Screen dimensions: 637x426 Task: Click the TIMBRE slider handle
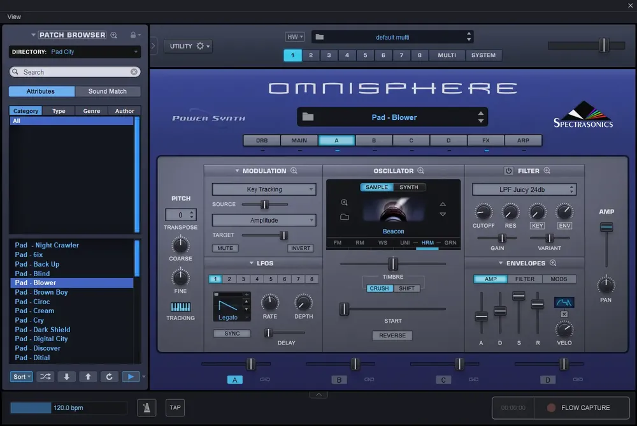pyautogui.click(x=393, y=263)
